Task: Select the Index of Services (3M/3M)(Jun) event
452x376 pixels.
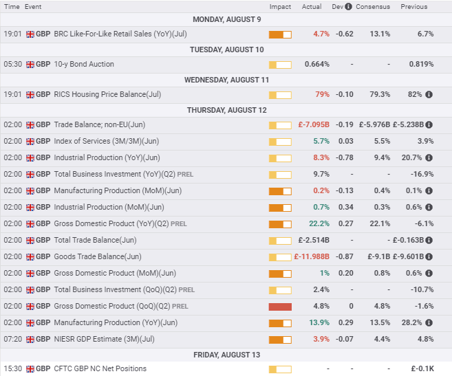Action: 106,142
